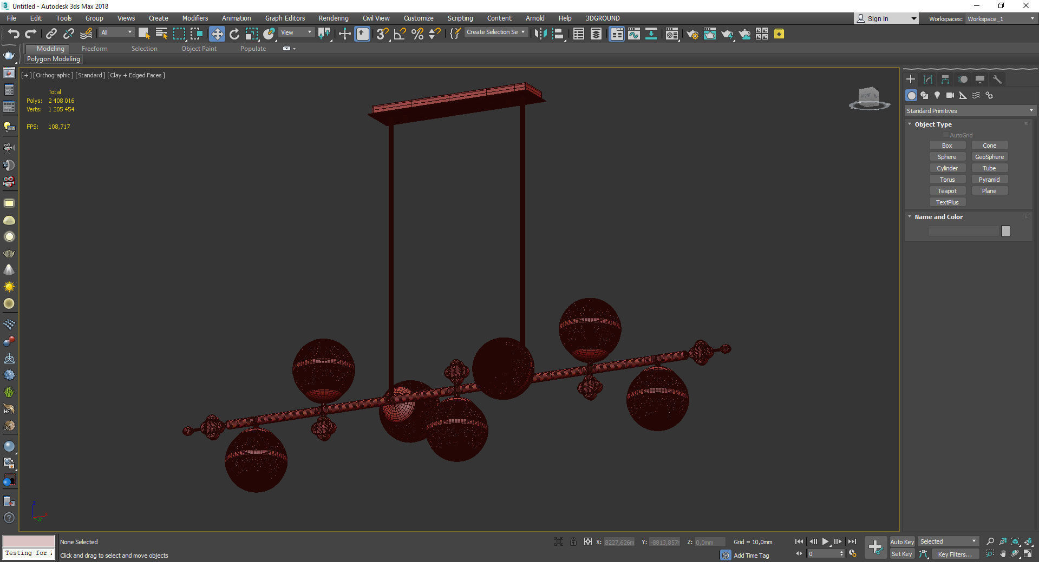1039x562 pixels.
Task: Click the GeoSphere button
Action: pyautogui.click(x=989, y=157)
